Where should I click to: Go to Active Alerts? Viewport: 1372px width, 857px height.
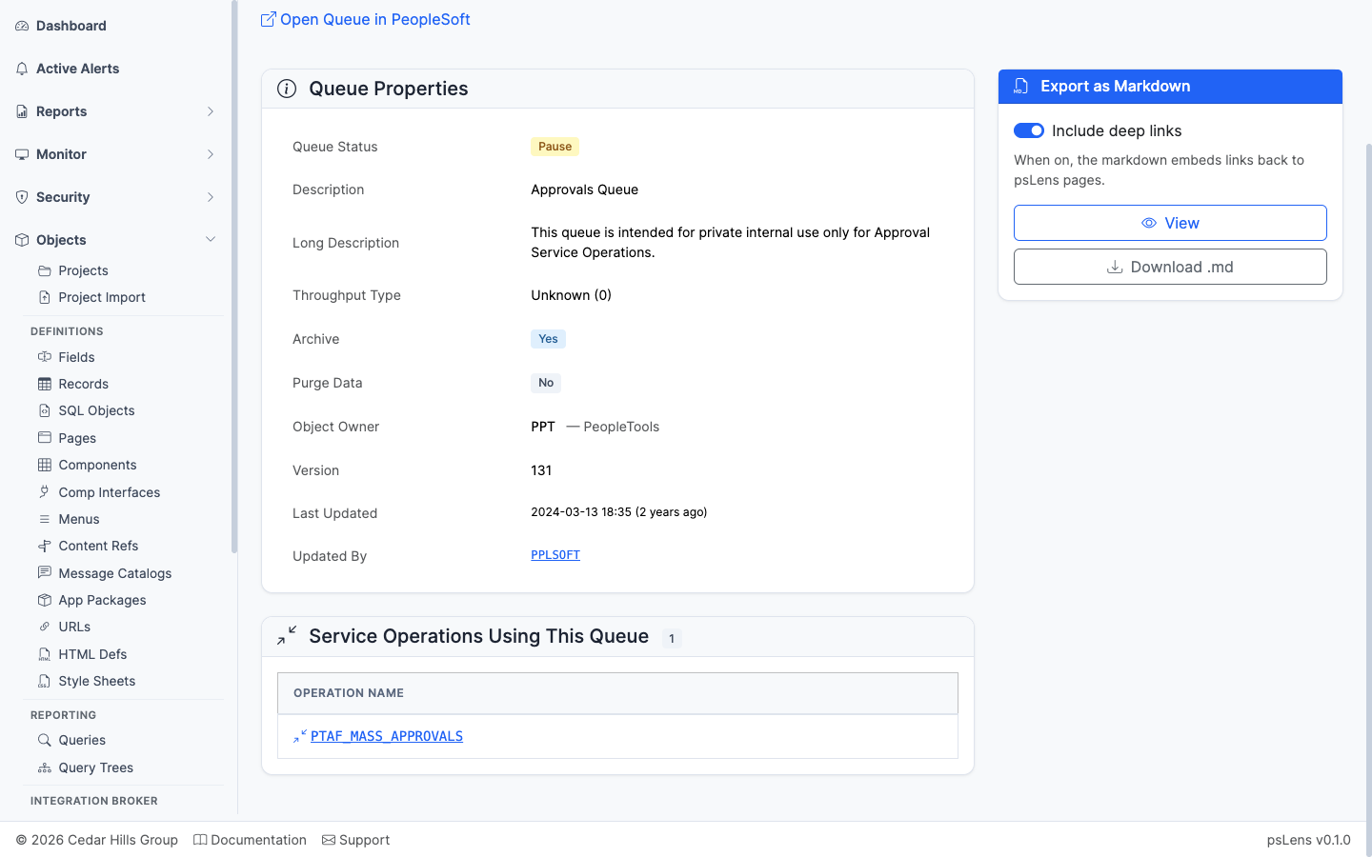click(x=78, y=69)
